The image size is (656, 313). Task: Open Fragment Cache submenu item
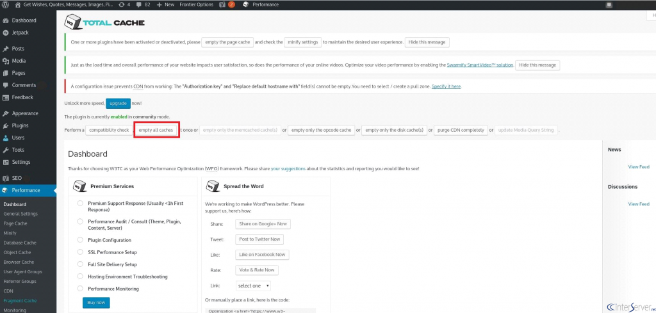(x=20, y=300)
